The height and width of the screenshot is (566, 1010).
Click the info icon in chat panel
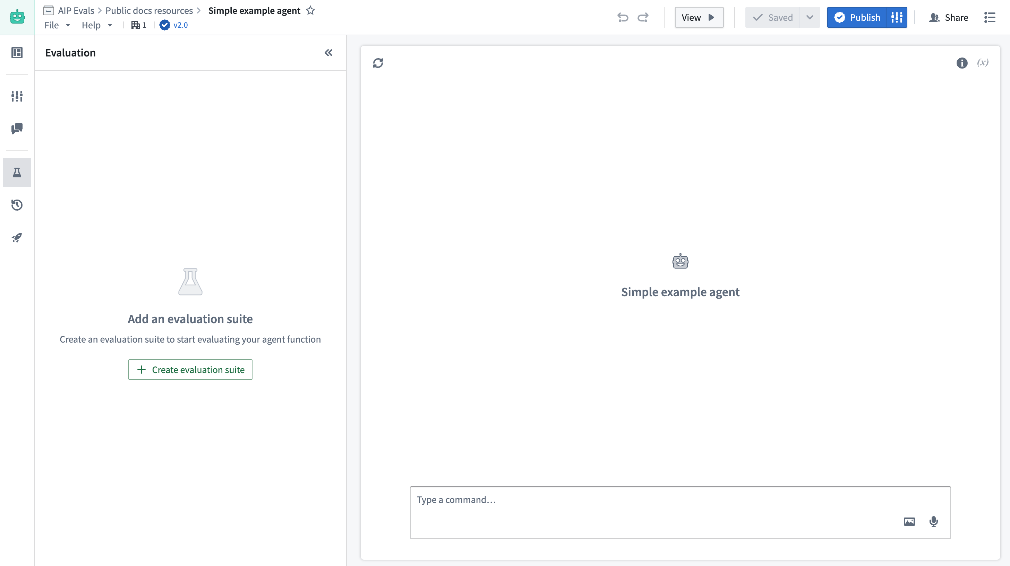coord(962,63)
